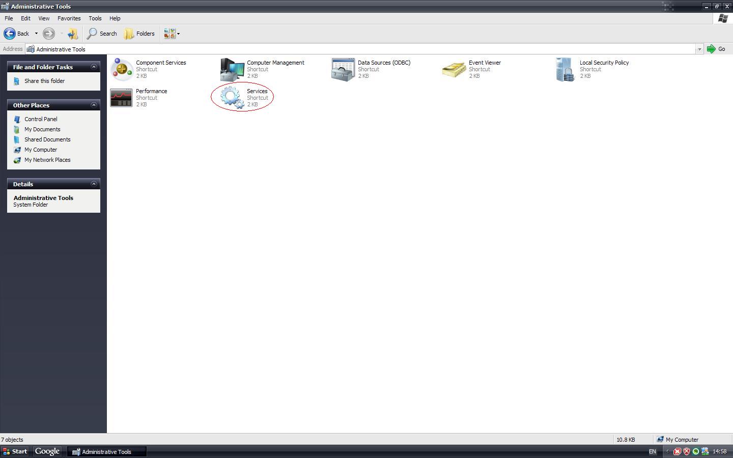Click the Search toolbar button
The image size is (733, 458).
[102, 34]
